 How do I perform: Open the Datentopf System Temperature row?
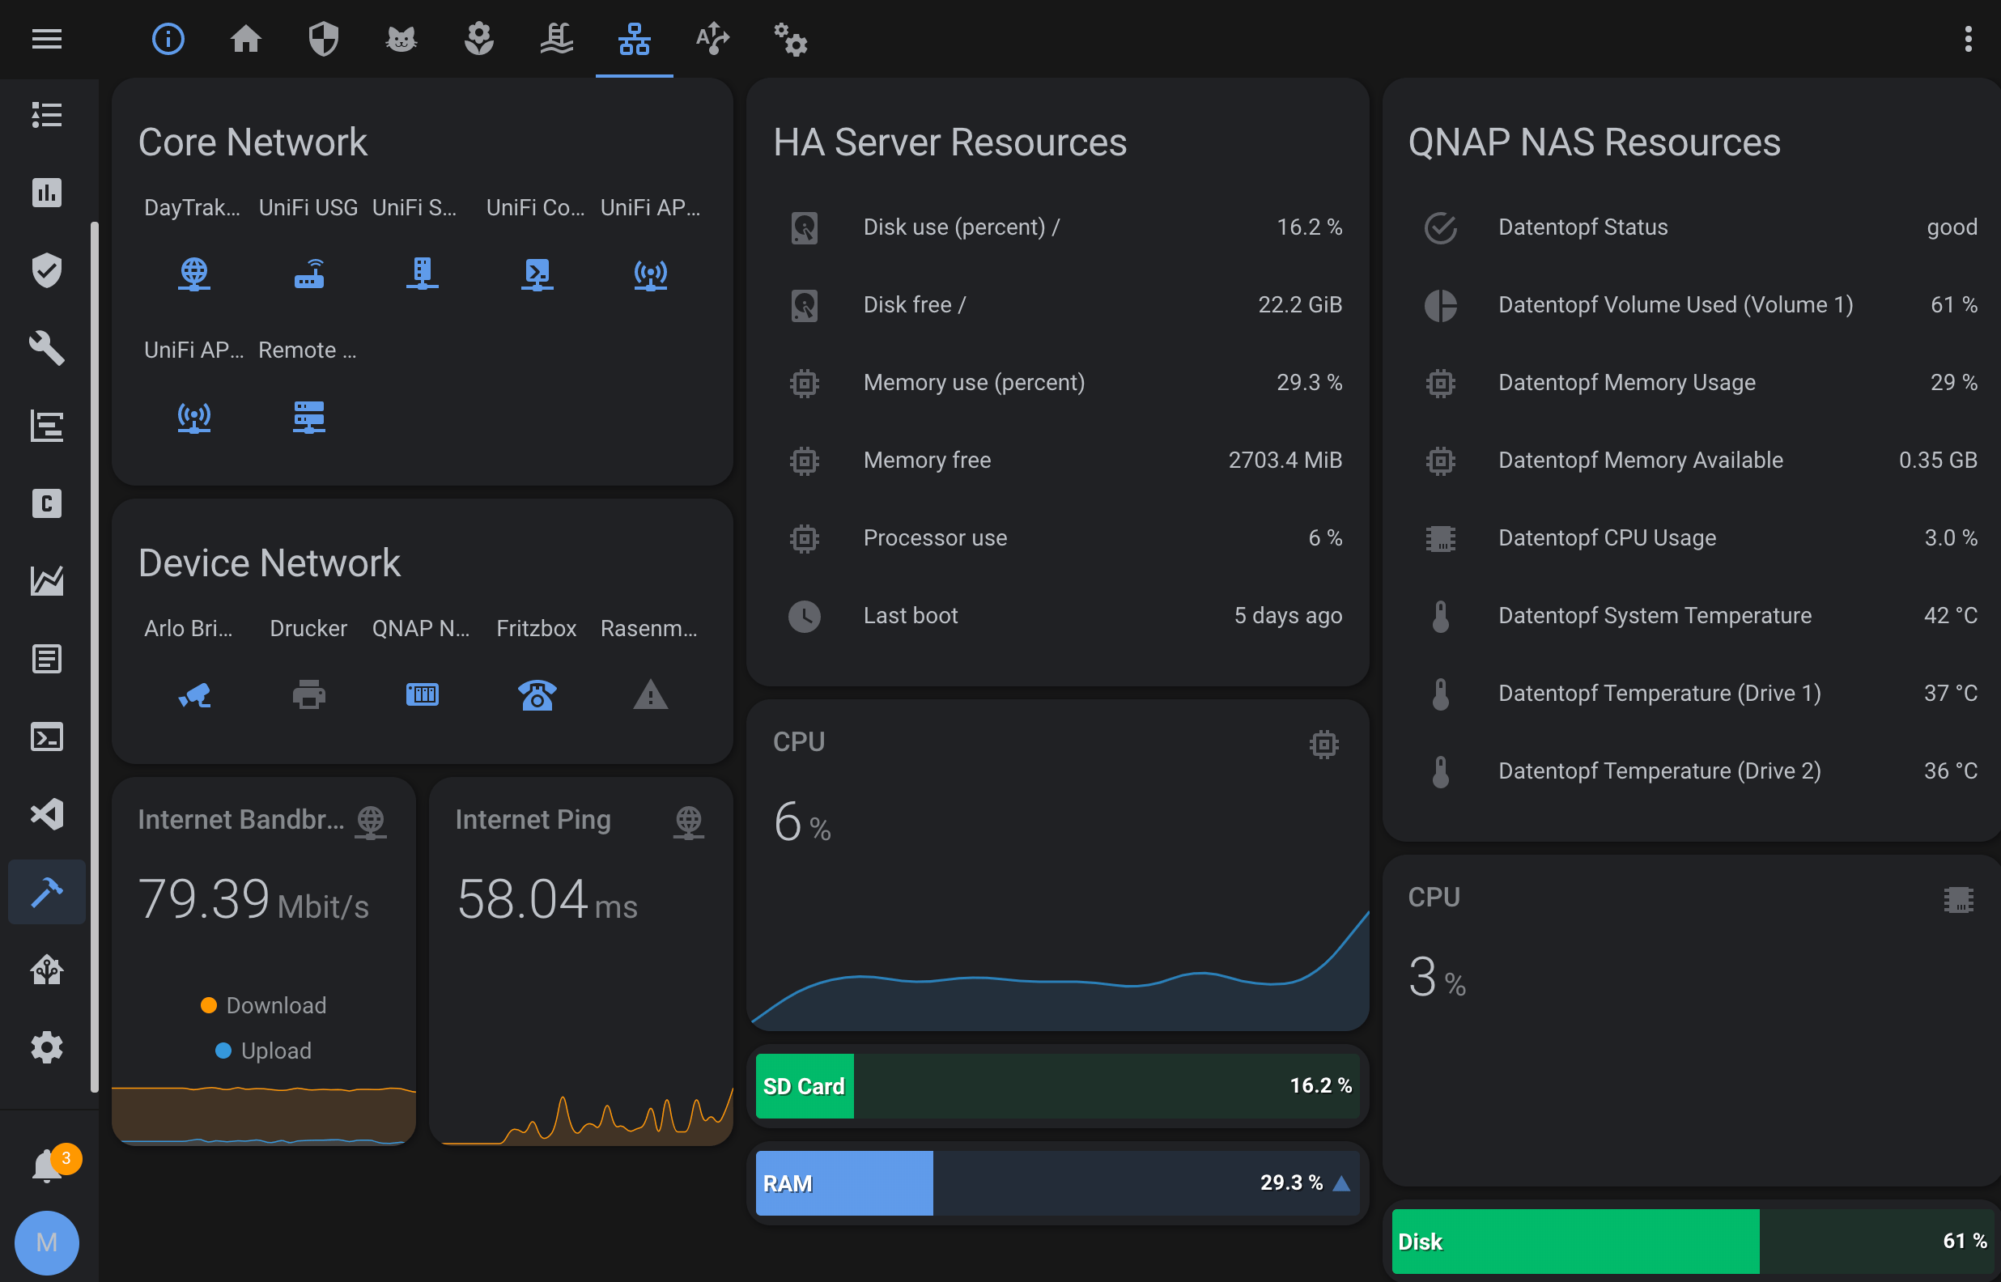point(1693,615)
